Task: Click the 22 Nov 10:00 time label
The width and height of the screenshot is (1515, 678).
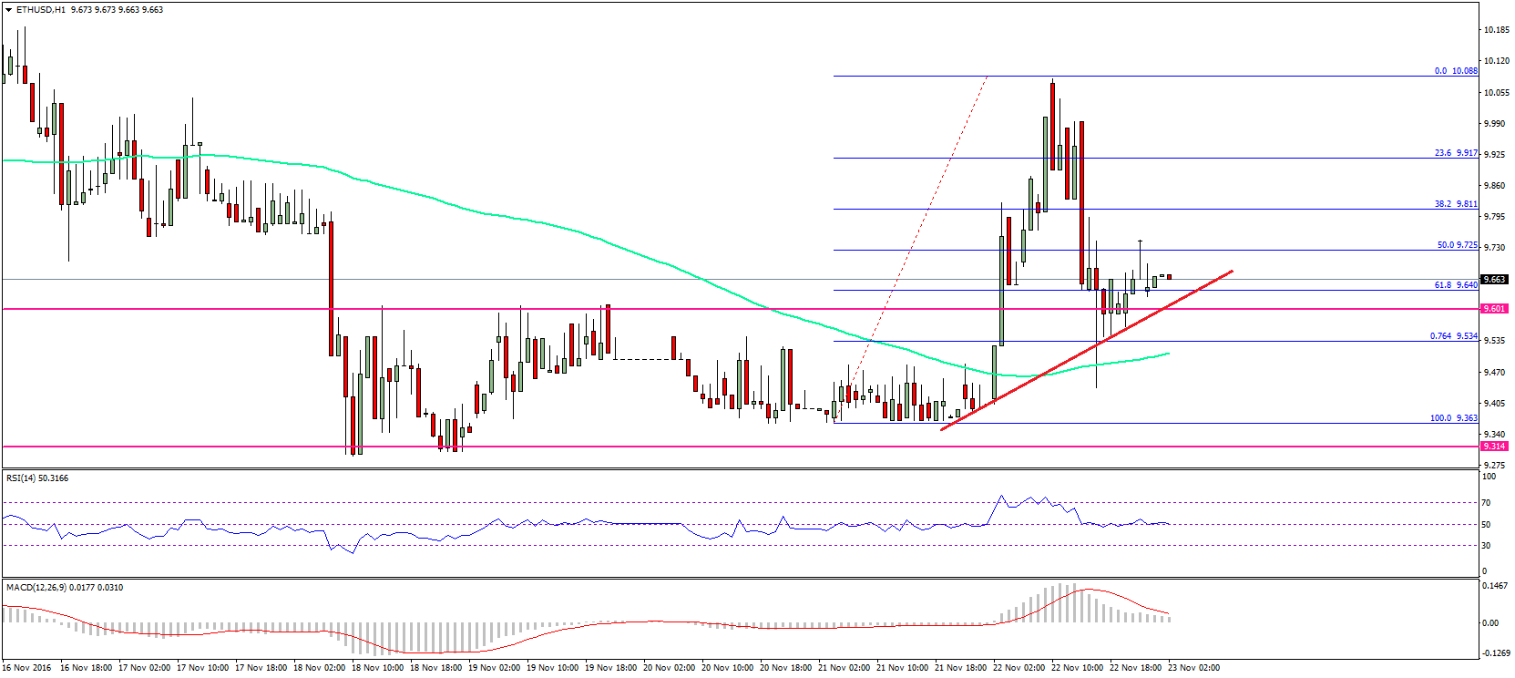Action: tap(1078, 668)
